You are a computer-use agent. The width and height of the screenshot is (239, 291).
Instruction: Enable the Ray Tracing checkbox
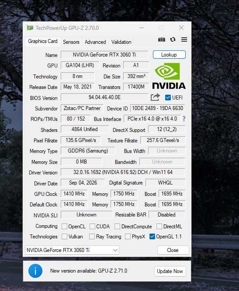point(92,237)
